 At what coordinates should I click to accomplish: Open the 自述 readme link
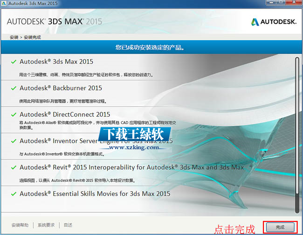68,225
